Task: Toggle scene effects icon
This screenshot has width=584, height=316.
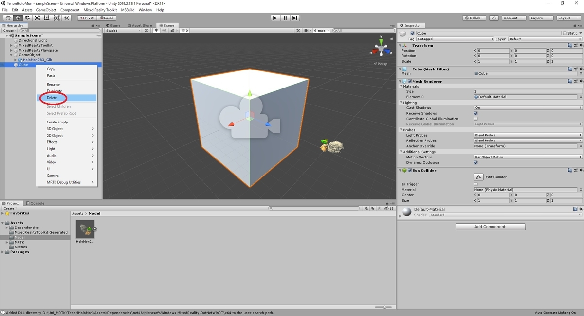Action: coord(171,31)
